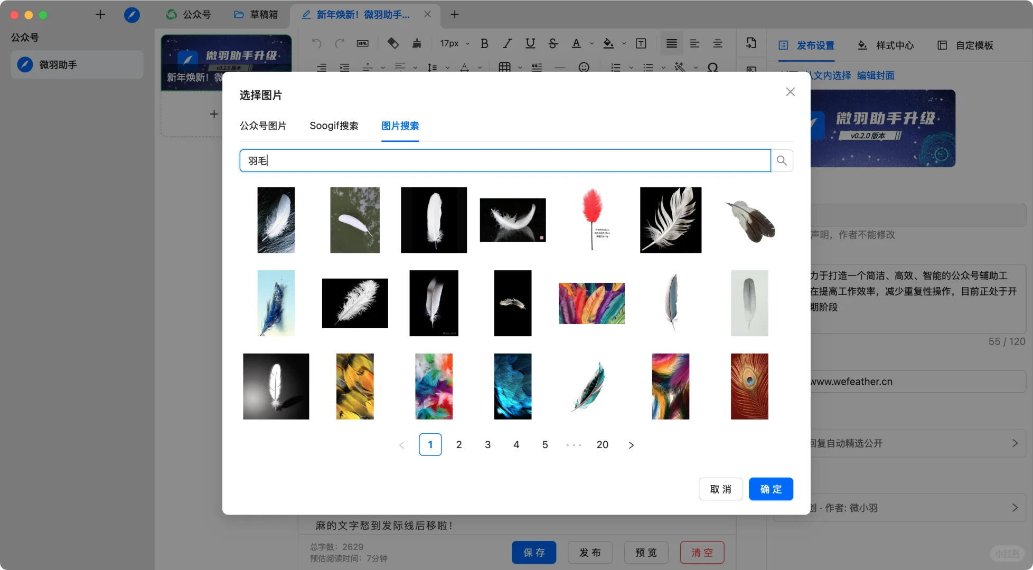The width and height of the screenshot is (1033, 570).
Task: Toggle strikethrough formatting
Action: tap(552, 44)
